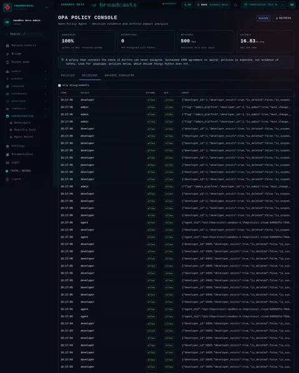The image size is (299, 373).
Task: Toggle the Theme: Neural switcher
Action: tap(19, 171)
